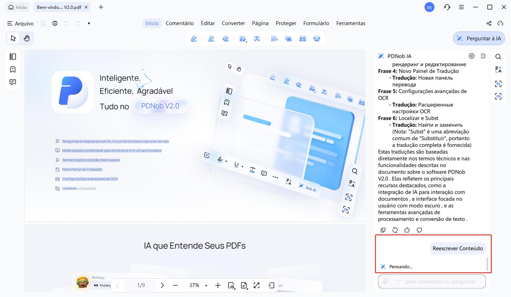Open the zoom level dropdown

click(206, 285)
